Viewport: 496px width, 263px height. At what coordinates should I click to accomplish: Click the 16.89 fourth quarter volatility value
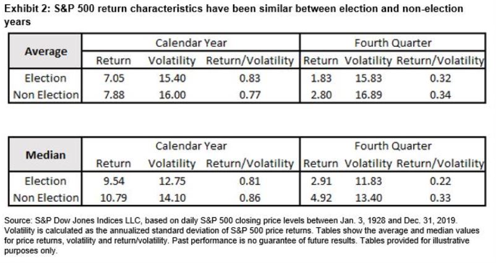[x=368, y=95]
